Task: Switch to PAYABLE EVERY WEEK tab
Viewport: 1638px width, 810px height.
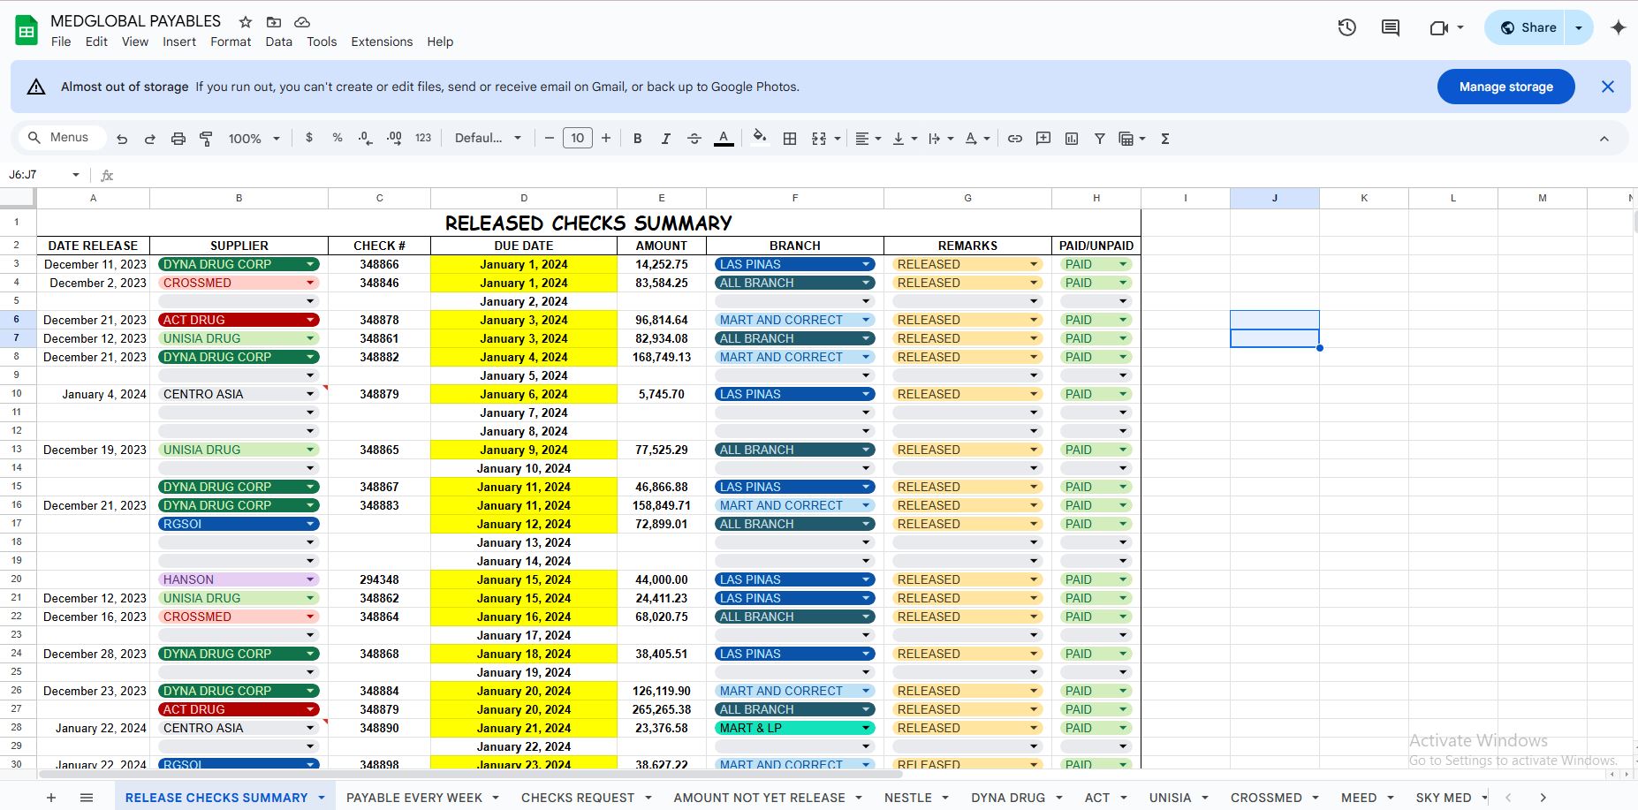Action: [x=413, y=798]
